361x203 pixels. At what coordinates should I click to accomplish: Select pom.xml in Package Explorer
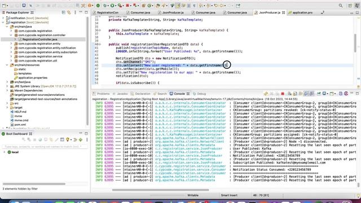(x=20, y=125)
